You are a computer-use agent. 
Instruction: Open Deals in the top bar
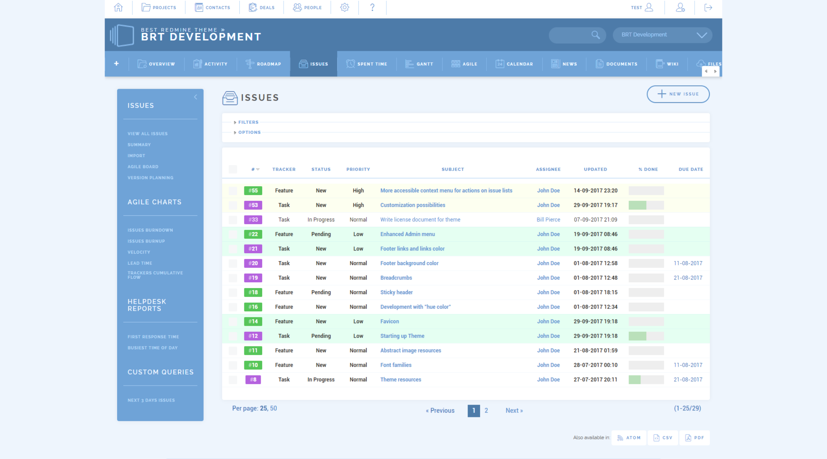[x=262, y=7]
